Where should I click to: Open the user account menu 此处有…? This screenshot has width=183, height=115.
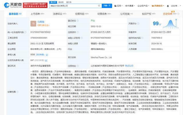click(x=176, y=6)
